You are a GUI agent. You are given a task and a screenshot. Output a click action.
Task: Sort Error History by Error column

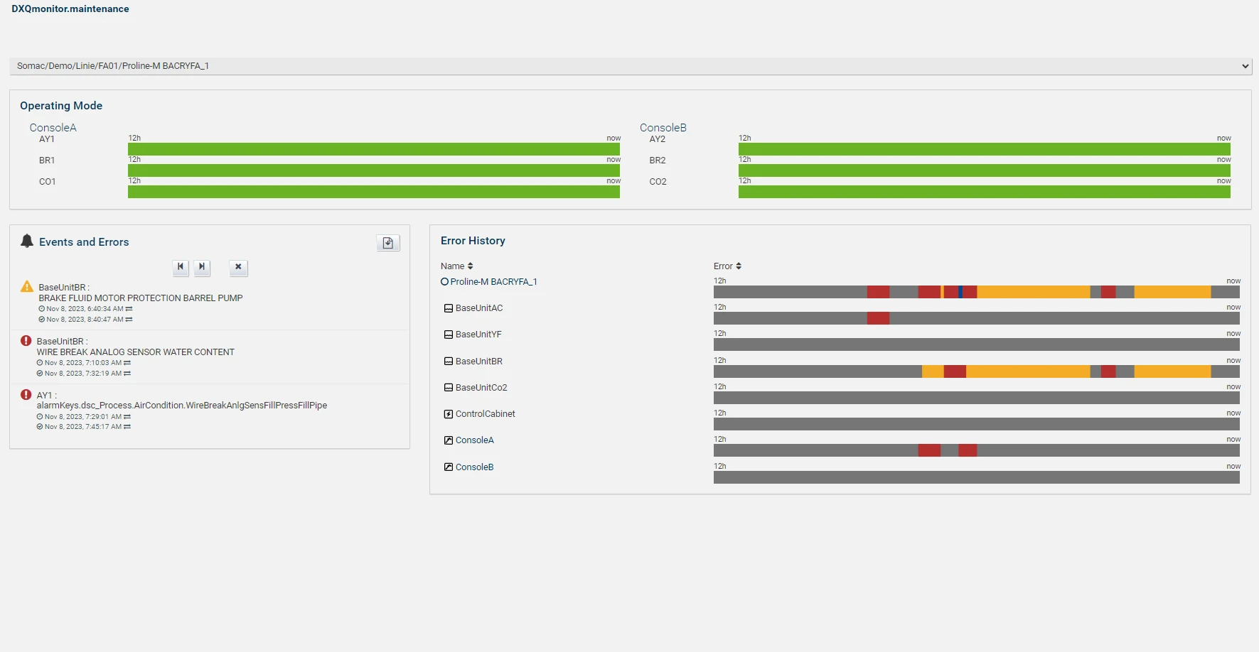(727, 266)
